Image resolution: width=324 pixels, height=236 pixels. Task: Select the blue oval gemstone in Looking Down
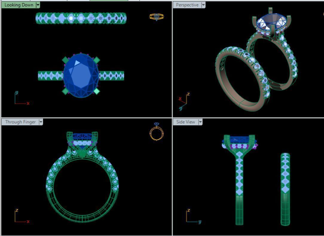(81, 75)
